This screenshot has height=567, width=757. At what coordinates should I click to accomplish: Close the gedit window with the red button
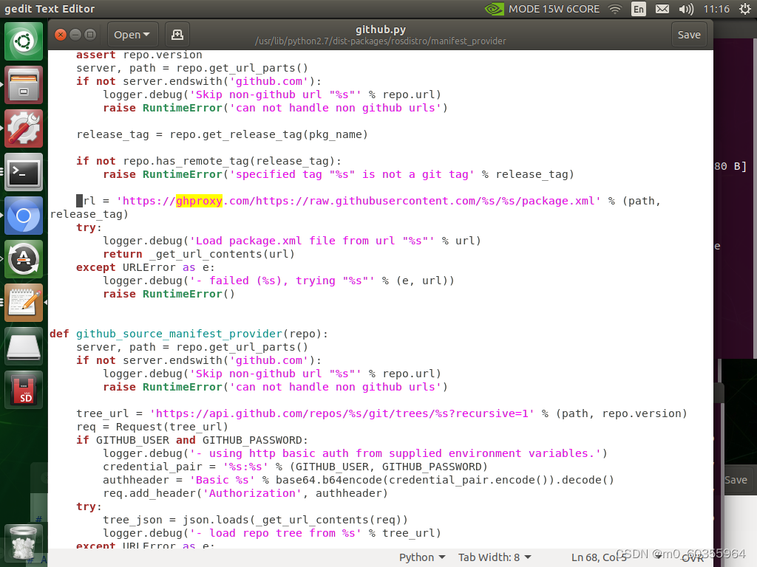[x=61, y=35]
